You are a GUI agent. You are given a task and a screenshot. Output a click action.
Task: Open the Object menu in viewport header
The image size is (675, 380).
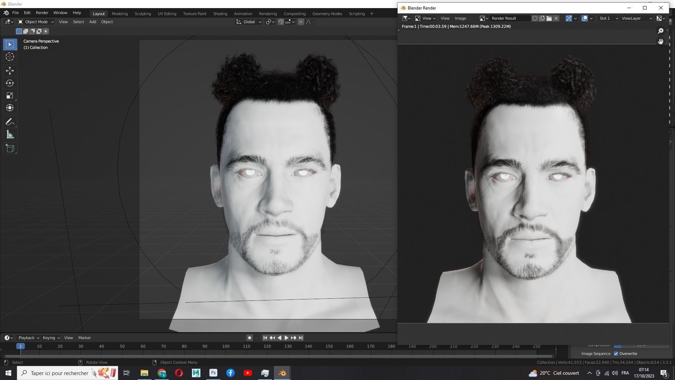click(107, 22)
